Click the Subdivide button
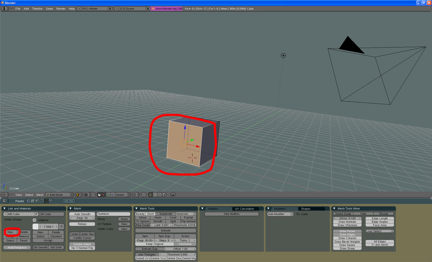The width and height of the screenshot is (432, 262). pyautogui.click(x=166, y=214)
